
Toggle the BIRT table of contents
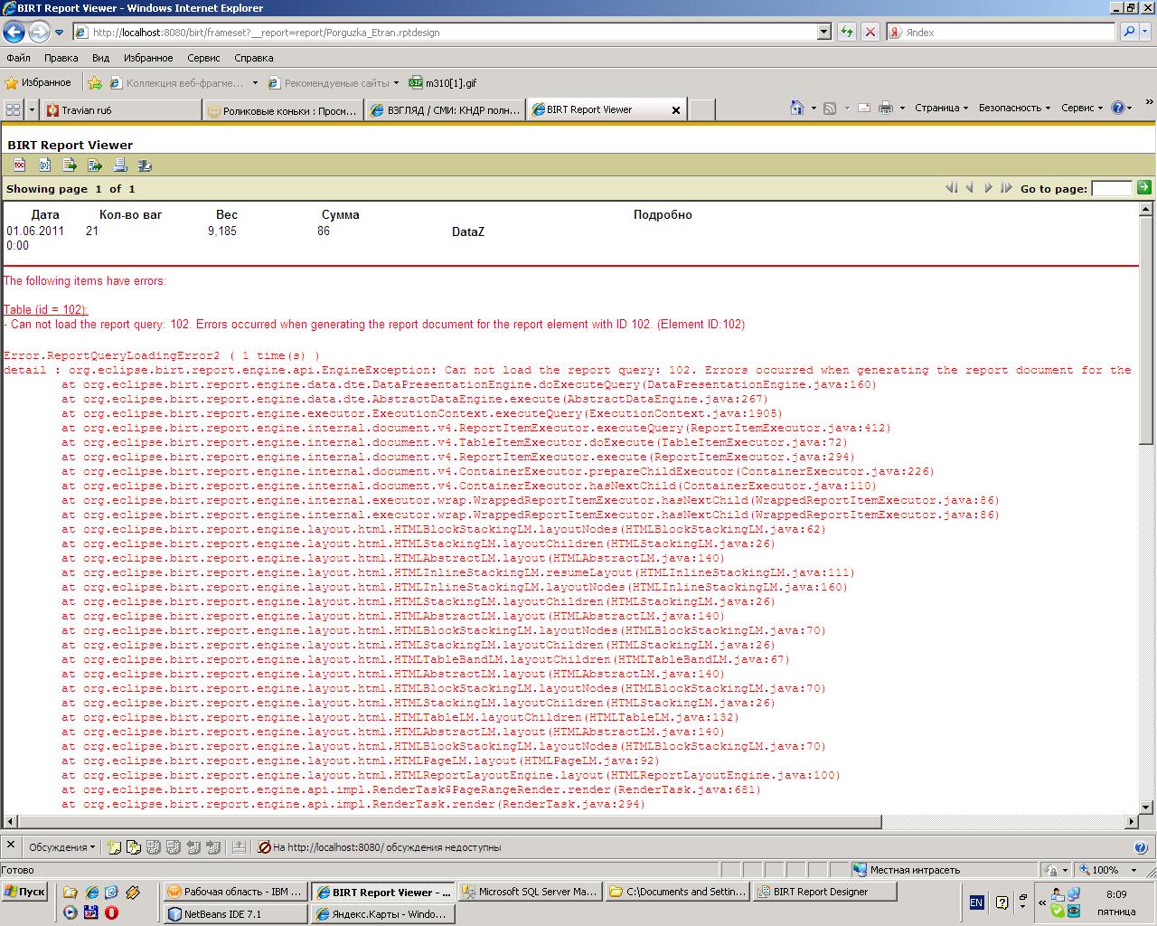(19, 165)
